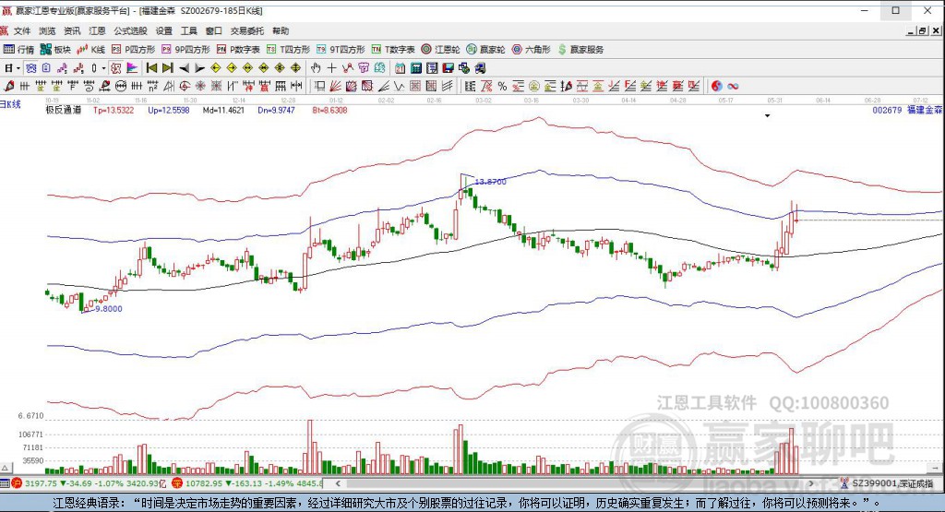Click the Up=12.5598 value
This screenshot has width=945, height=512.
click(168, 110)
